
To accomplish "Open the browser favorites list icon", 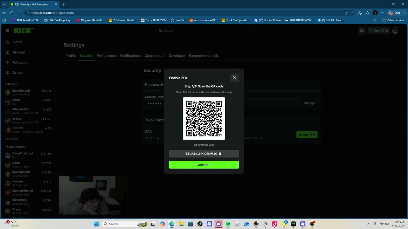I will point(368,13).
